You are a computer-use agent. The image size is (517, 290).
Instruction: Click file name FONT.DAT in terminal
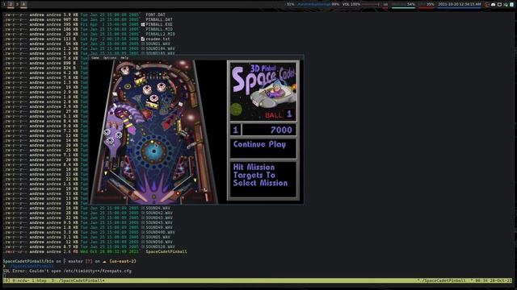pyautogui.click(x=156, y=14)
